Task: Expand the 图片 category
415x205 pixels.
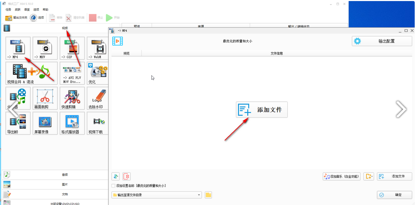Action: click(55, 184)
